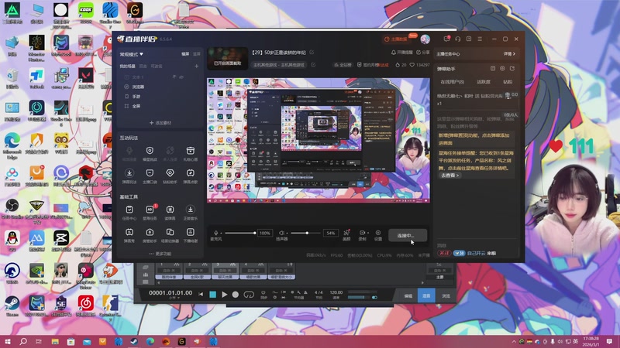
Task: Click the 开播提醒 bell button
Action: coord(402,53)
